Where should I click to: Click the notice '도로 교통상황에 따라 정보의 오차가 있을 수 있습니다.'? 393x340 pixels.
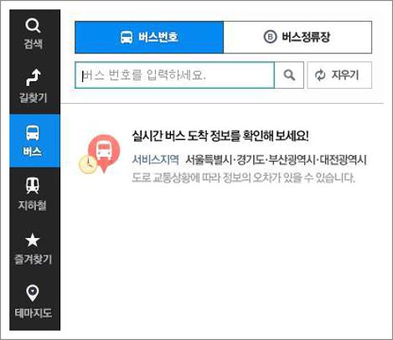pyautogui.click(x=243, y=178)
